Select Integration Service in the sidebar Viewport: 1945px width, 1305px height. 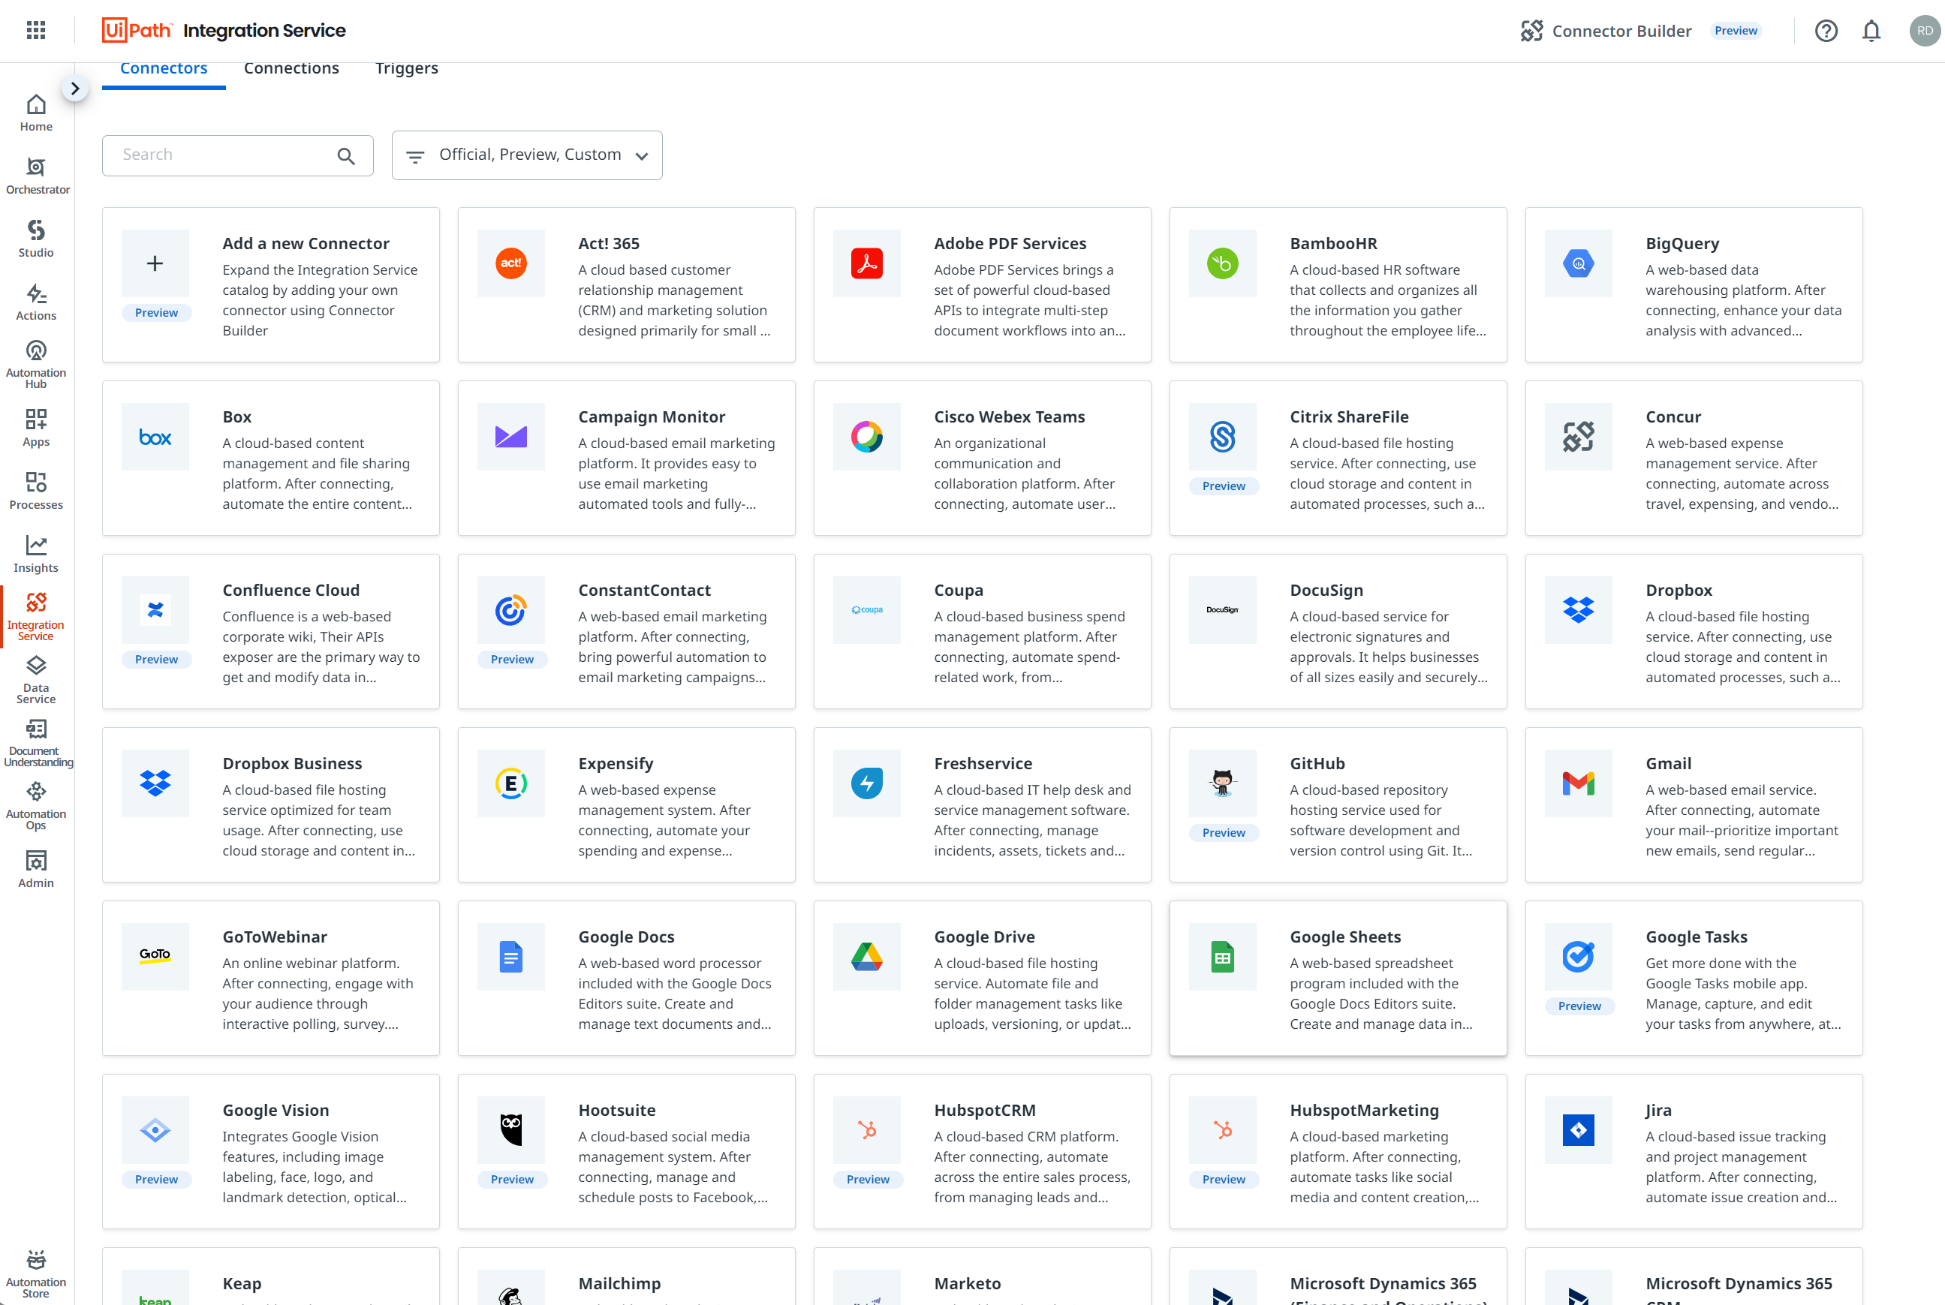click(36, 618)
